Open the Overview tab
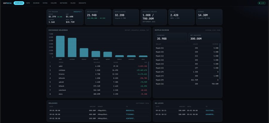Image resolution: width=269 pixels, height=123 pixels. (19, 3)
